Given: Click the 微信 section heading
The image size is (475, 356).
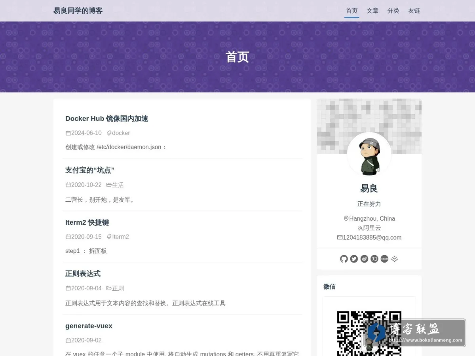Looking at the screenshot, I should (329, 286).
